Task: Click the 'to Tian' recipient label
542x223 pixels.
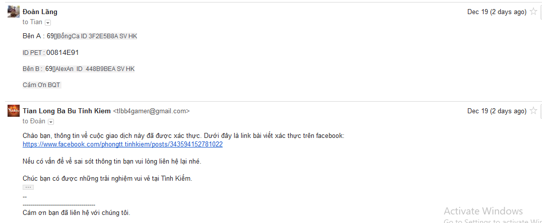Action: click(x=33, y=22)
